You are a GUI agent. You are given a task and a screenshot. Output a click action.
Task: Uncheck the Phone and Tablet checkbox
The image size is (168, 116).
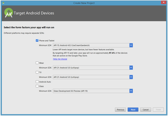pyautogui.click(x=37, y=41)
